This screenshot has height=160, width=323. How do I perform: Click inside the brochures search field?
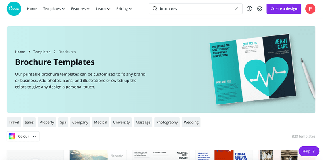(195, 8)
